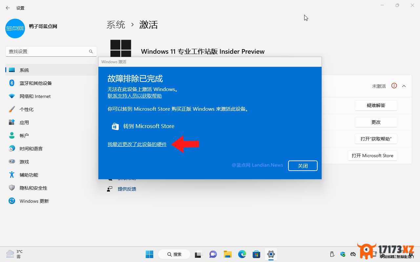Open 蓝牙和其他设备 settings
Viewport: 420px width, 262px height.
pos(51,83)
